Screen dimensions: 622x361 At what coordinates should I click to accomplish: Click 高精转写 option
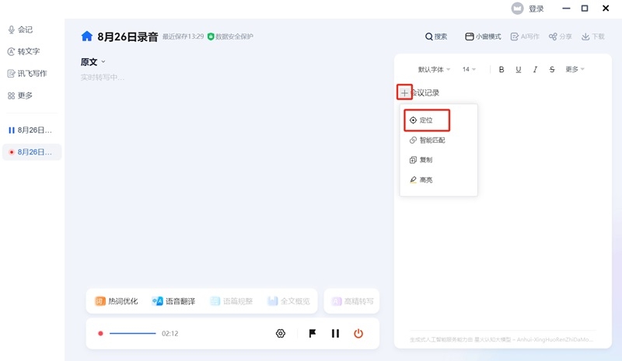click(x=352, y=301)
